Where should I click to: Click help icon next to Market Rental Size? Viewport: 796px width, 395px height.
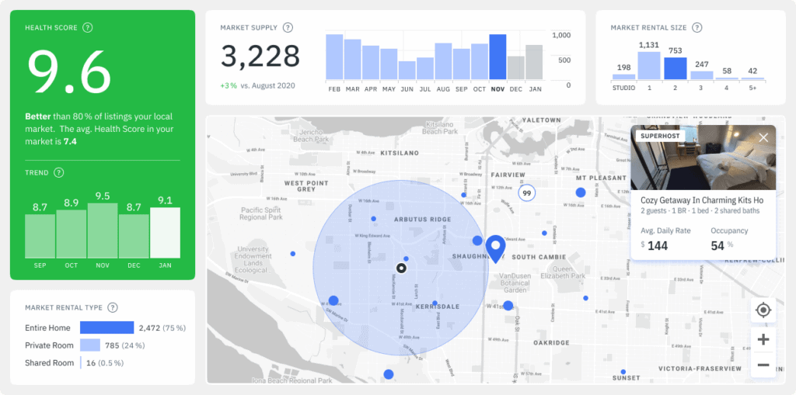696,28
